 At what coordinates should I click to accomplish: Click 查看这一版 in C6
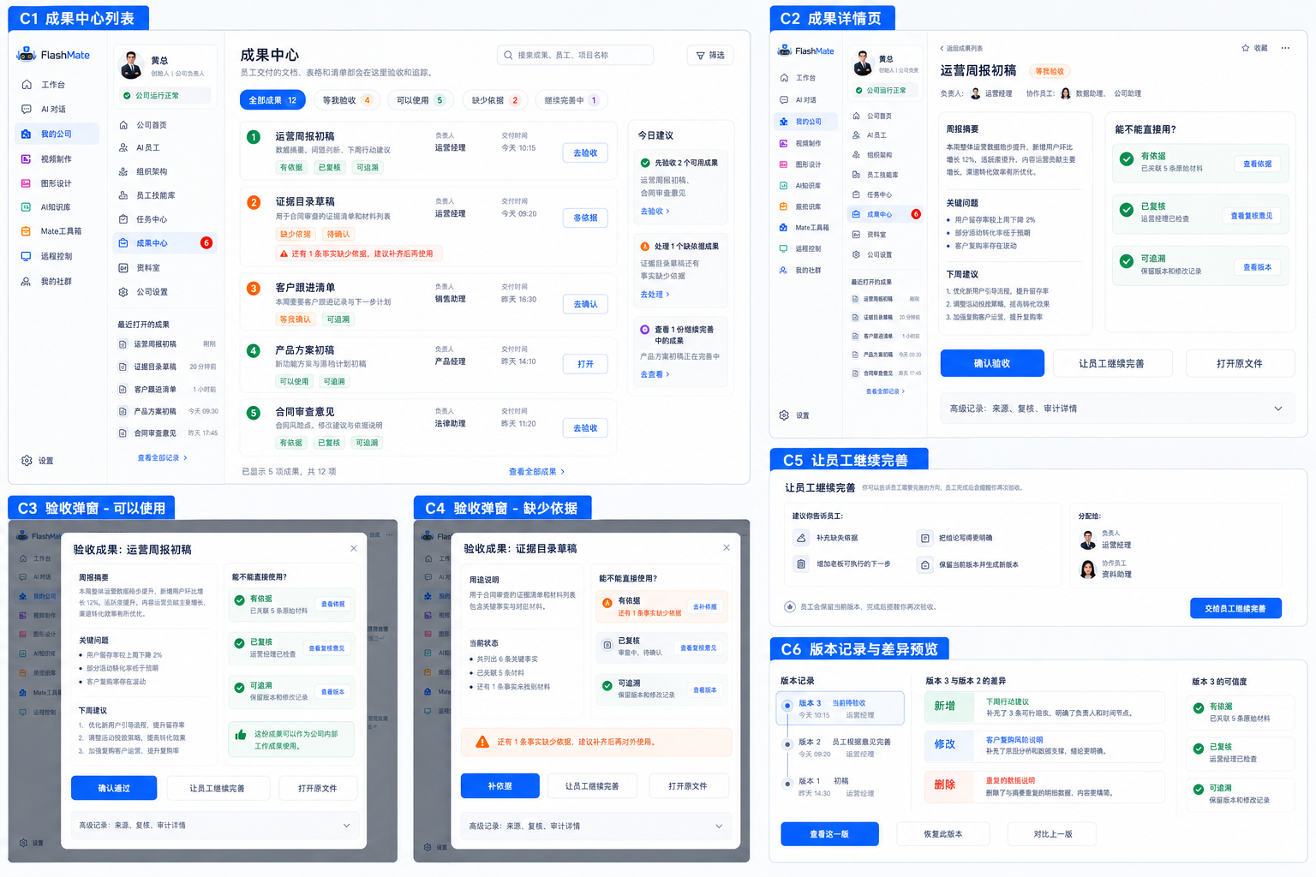(829, 834)
